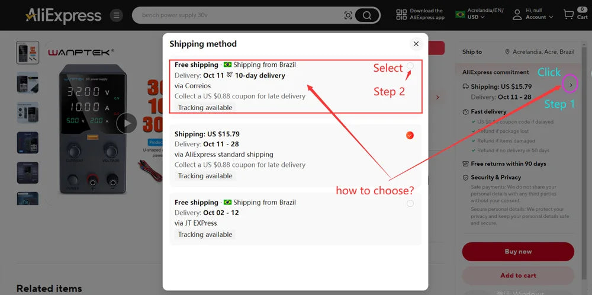The height and width of the screenshot is (295, 592).
Task: Play the product video
Action: point(127,124)
